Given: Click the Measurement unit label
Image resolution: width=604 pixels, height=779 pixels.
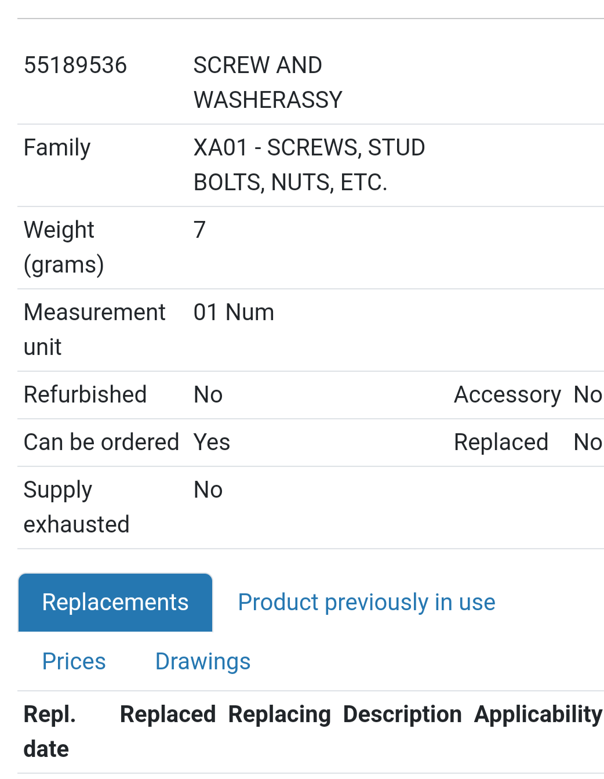Looking at the screenshot, I should point(94,329).
